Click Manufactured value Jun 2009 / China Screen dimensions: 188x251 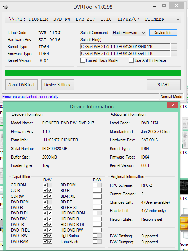(x=155, y=132)
